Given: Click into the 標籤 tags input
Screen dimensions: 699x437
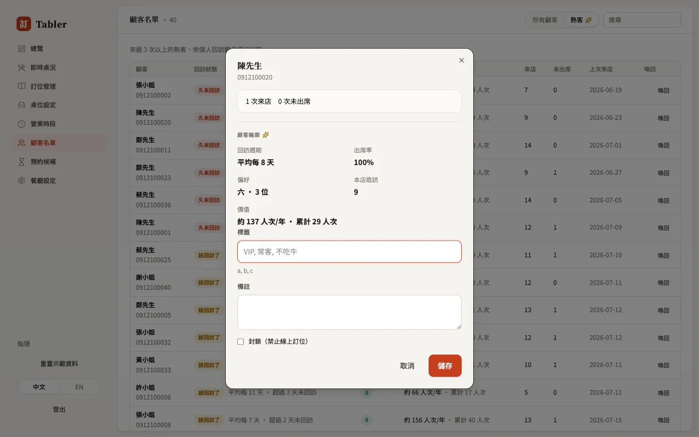Looking at the screenshot, I should tap(349, 252).
